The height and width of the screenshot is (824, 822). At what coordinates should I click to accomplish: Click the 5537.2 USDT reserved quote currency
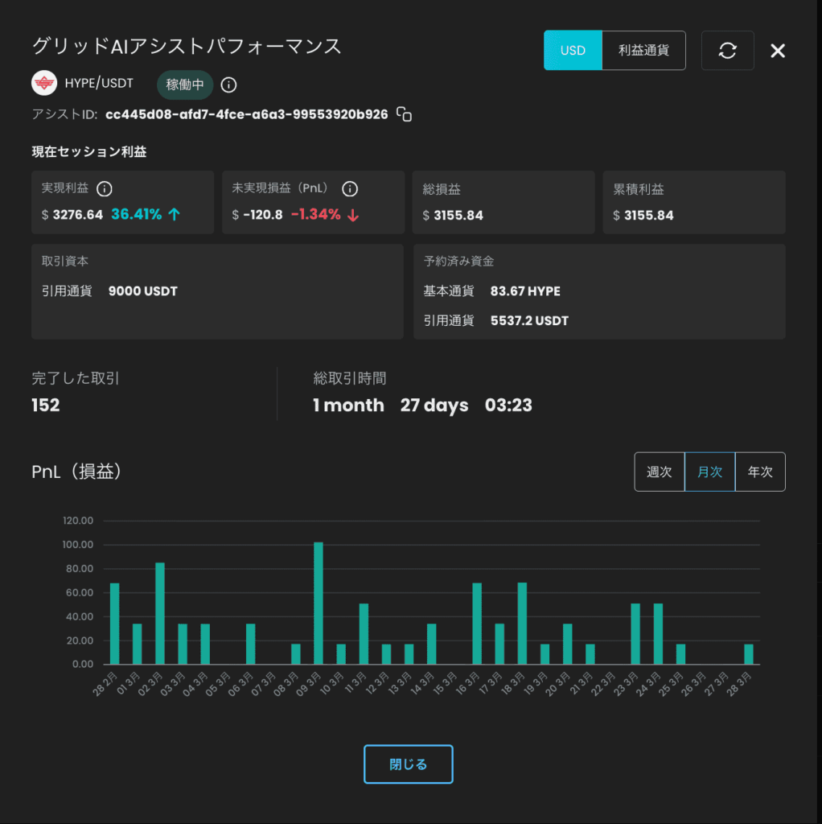[x=529, y=320]
